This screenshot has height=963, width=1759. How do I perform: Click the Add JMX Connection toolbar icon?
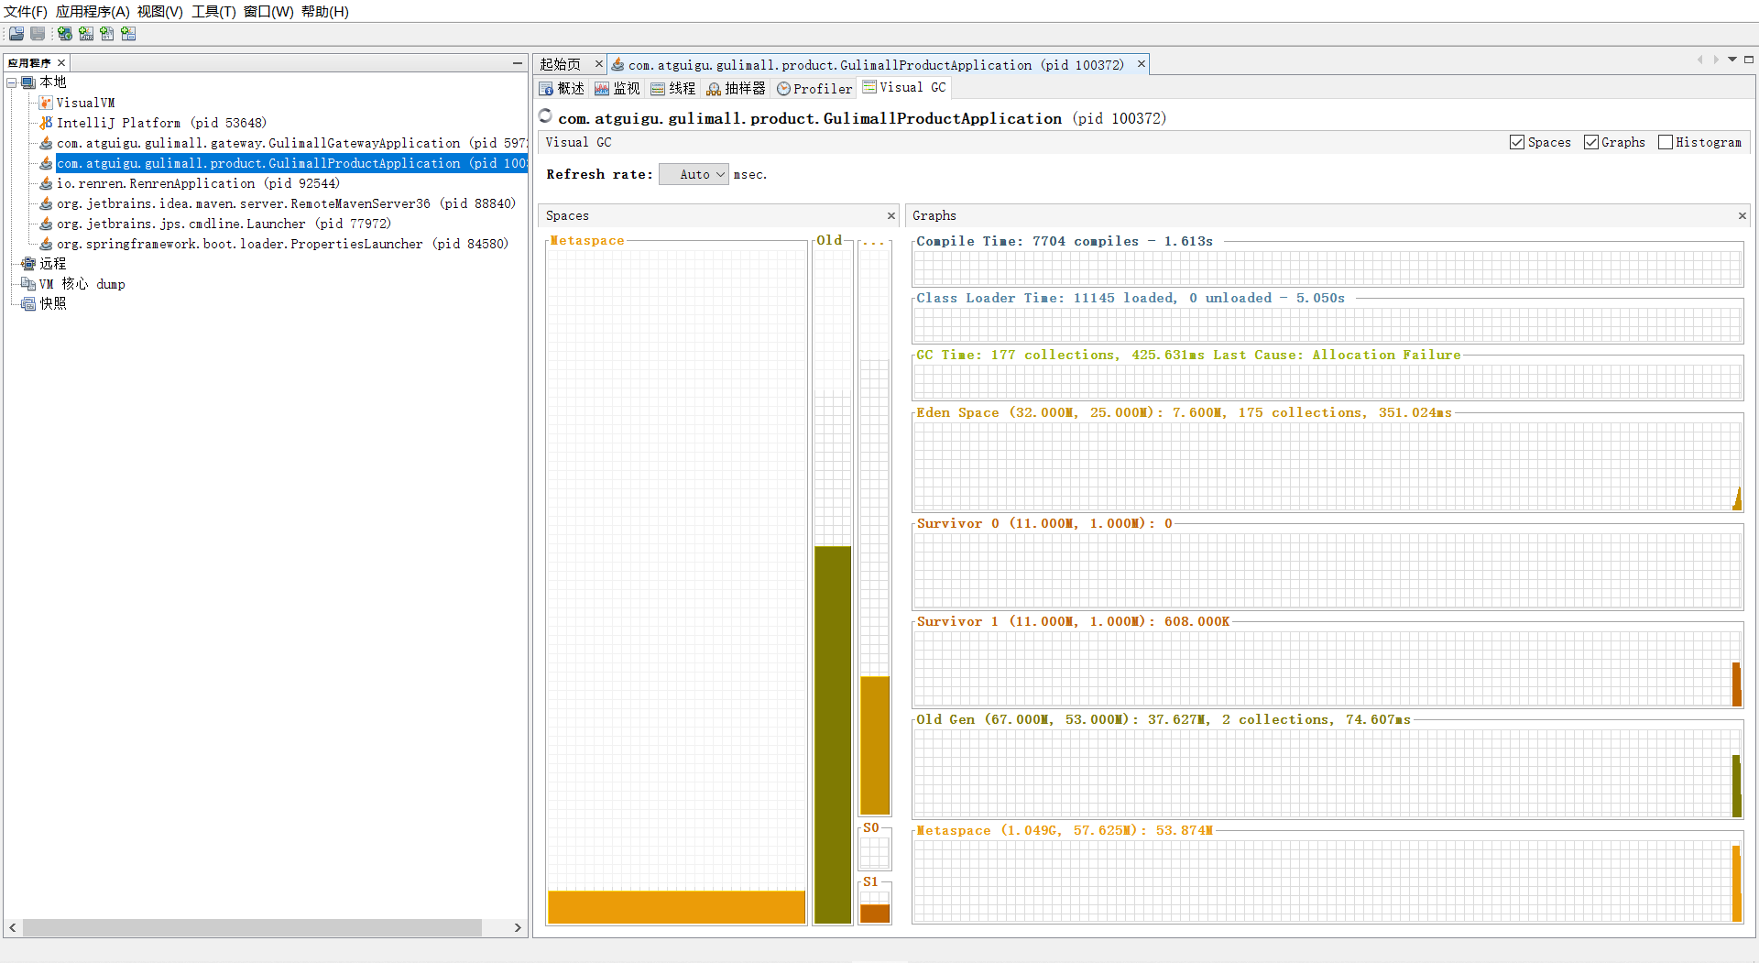86,34
